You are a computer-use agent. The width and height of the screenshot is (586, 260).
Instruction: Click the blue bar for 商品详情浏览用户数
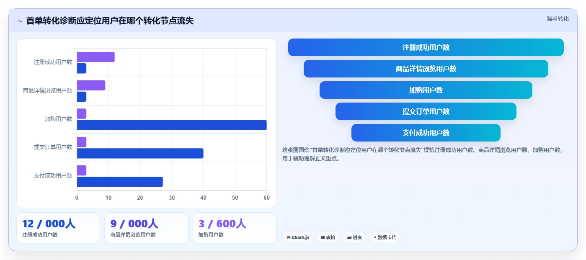pyautogui.click(x=81, y=97)
